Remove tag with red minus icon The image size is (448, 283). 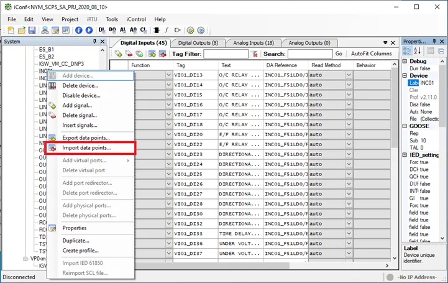(x=129, y=53)
